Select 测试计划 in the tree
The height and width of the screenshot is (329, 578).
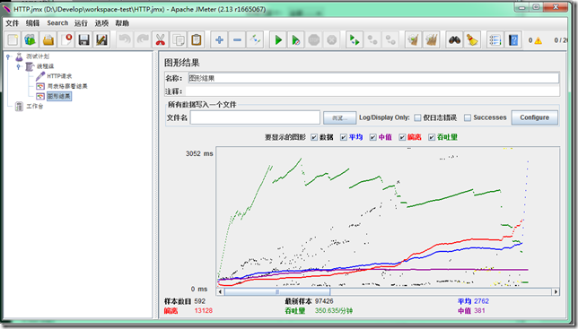click(x=38, y=56)
